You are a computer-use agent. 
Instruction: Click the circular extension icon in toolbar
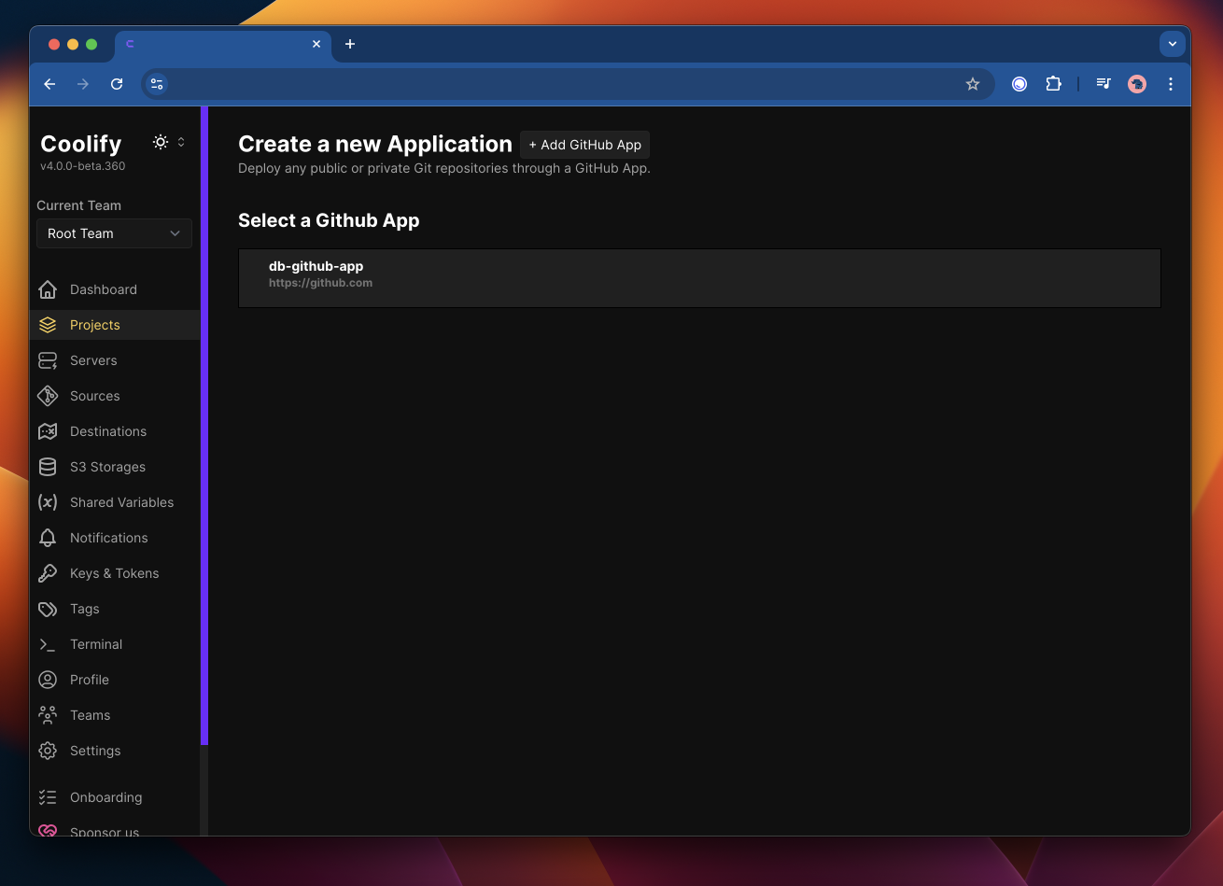[x=1019, y=84]
